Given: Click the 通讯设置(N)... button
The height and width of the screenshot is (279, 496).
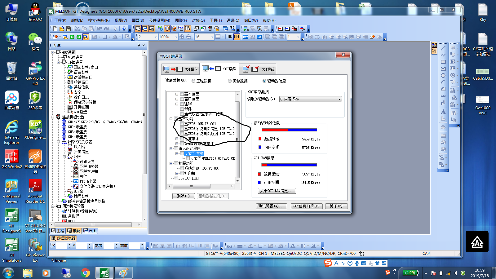Looking at the screenshot, I should [x=272, y=206].
